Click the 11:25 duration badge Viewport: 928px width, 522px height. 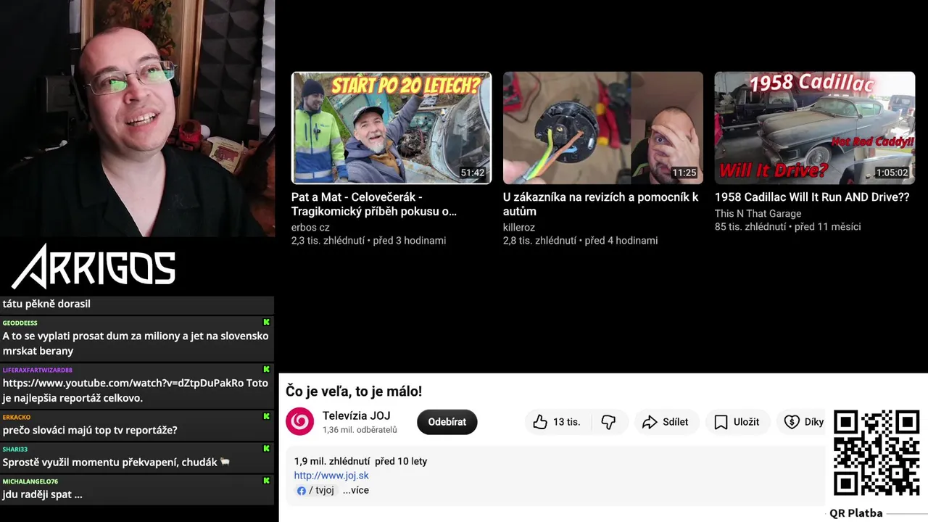pyautogui.click(x=684, y=173)
